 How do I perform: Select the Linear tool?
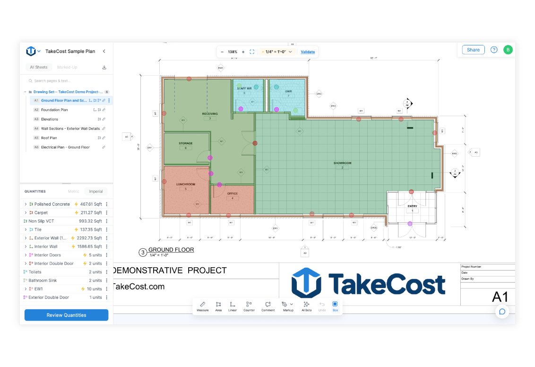[x=233, y=306]
